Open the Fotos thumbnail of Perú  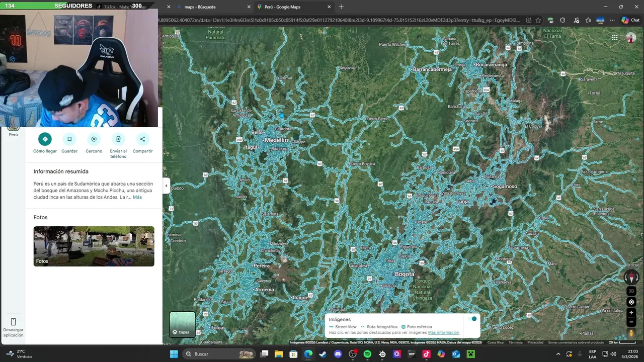tap(94, 246)
